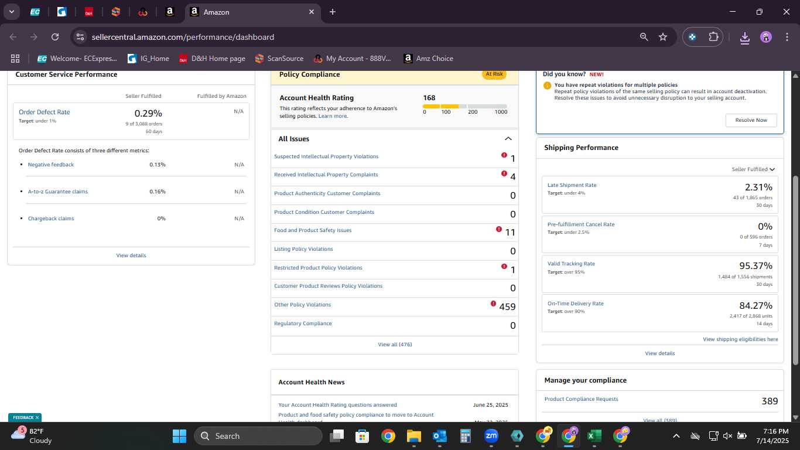Open the browser Downloads icon
The image size is (800, 450).
[745, 37]
